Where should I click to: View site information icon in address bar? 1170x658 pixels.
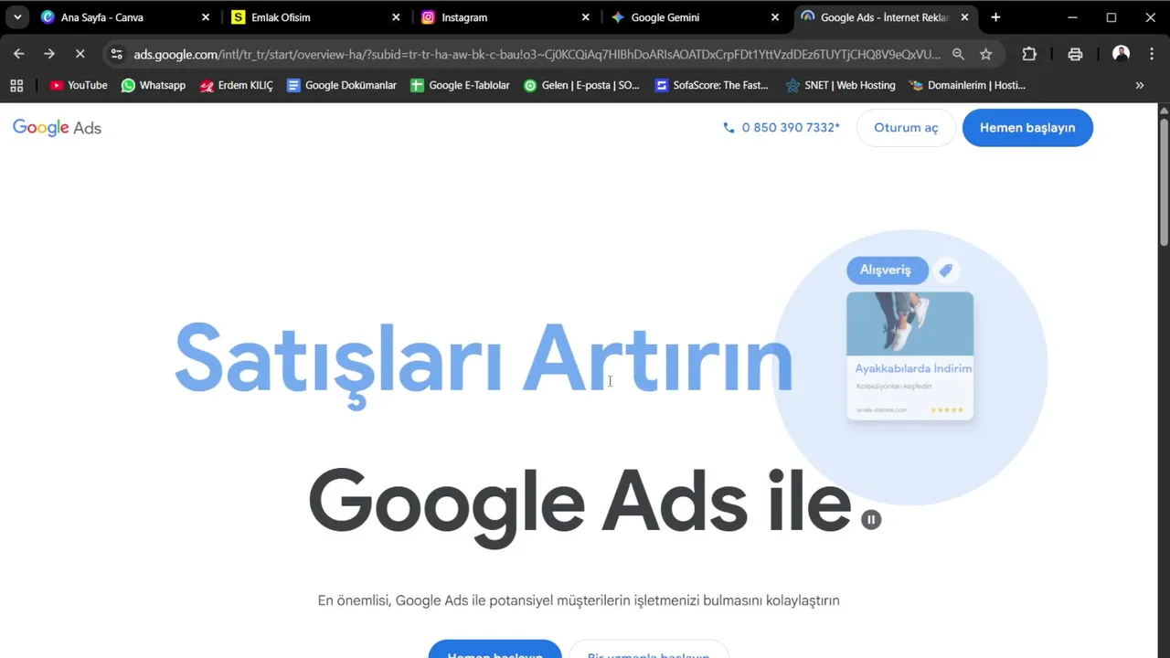116,54
